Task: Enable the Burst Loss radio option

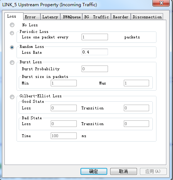Action: pos(12,63)
